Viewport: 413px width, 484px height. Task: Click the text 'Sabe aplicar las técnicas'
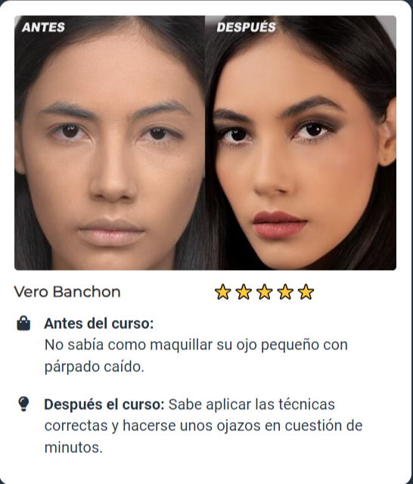click(252, 405)
